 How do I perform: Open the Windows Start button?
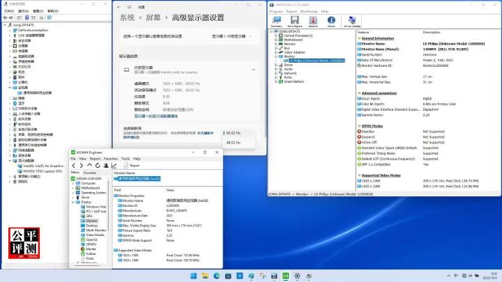(194, 276)
